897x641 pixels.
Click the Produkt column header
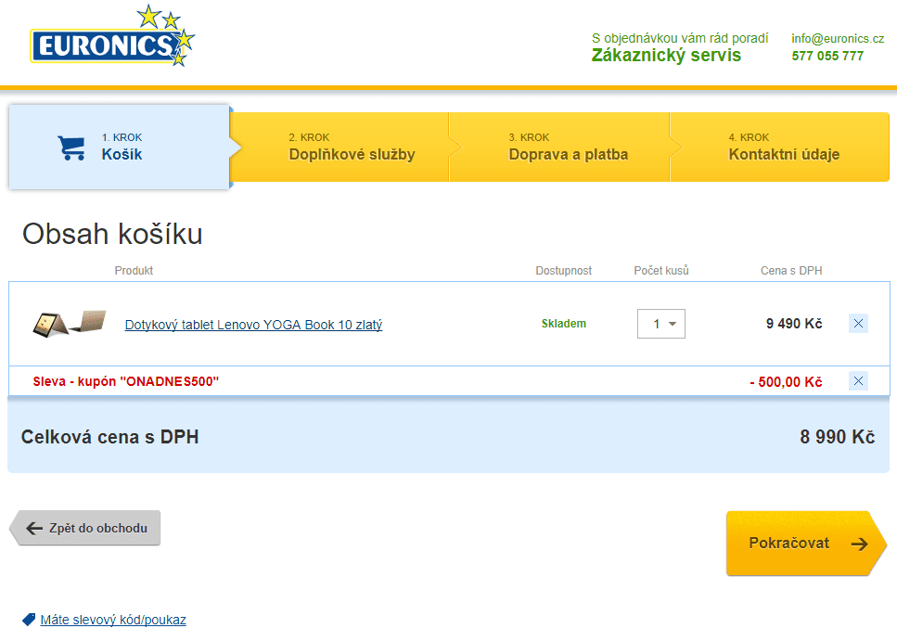click(134, 270)
